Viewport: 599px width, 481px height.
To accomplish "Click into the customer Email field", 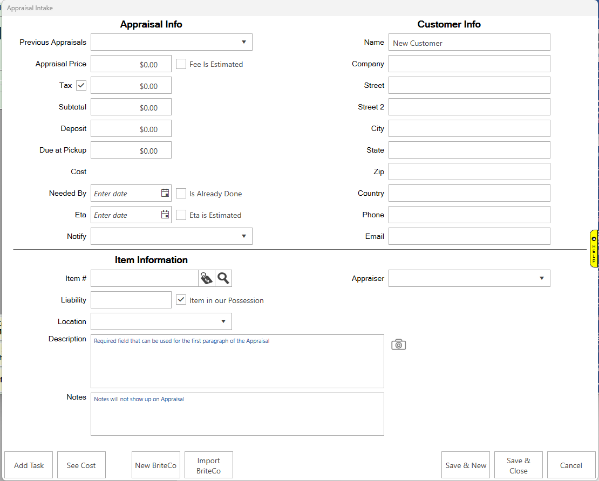I will [x=469, y=236].
